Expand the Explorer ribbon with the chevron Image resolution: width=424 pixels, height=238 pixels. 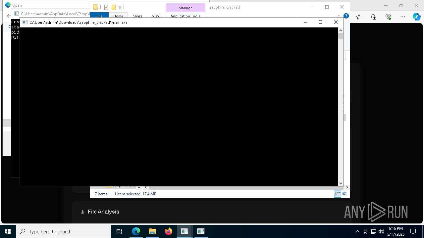(x=339, y=16)
